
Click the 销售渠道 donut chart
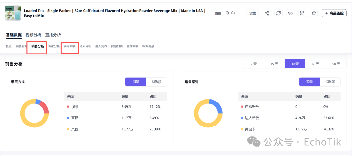tap(208, 113)
